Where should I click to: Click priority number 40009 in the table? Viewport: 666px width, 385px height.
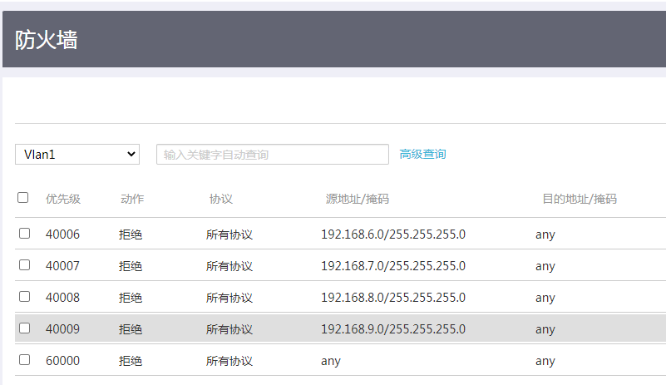(63, 329)
